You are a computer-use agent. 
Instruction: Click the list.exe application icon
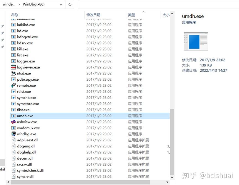[14, 55]
